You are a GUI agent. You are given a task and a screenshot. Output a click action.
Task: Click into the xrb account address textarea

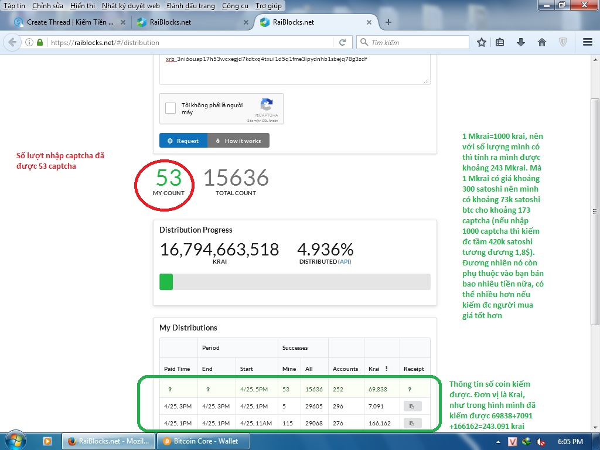(x=295, y=69)
